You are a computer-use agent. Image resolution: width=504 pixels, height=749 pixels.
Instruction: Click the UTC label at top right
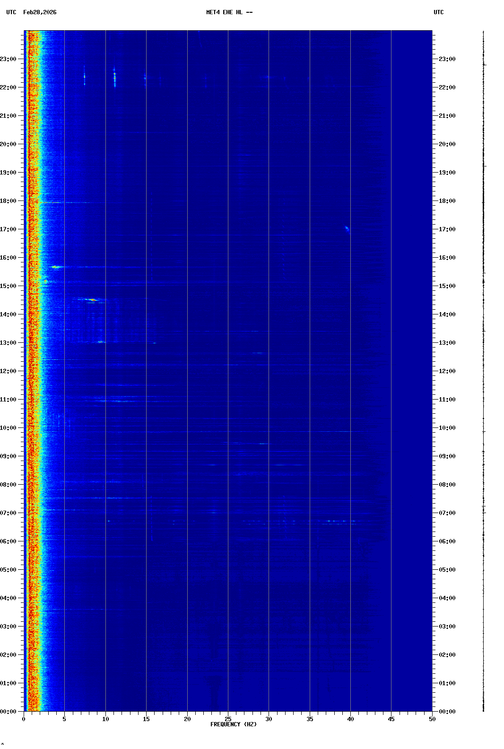click(x=438, y=12)
